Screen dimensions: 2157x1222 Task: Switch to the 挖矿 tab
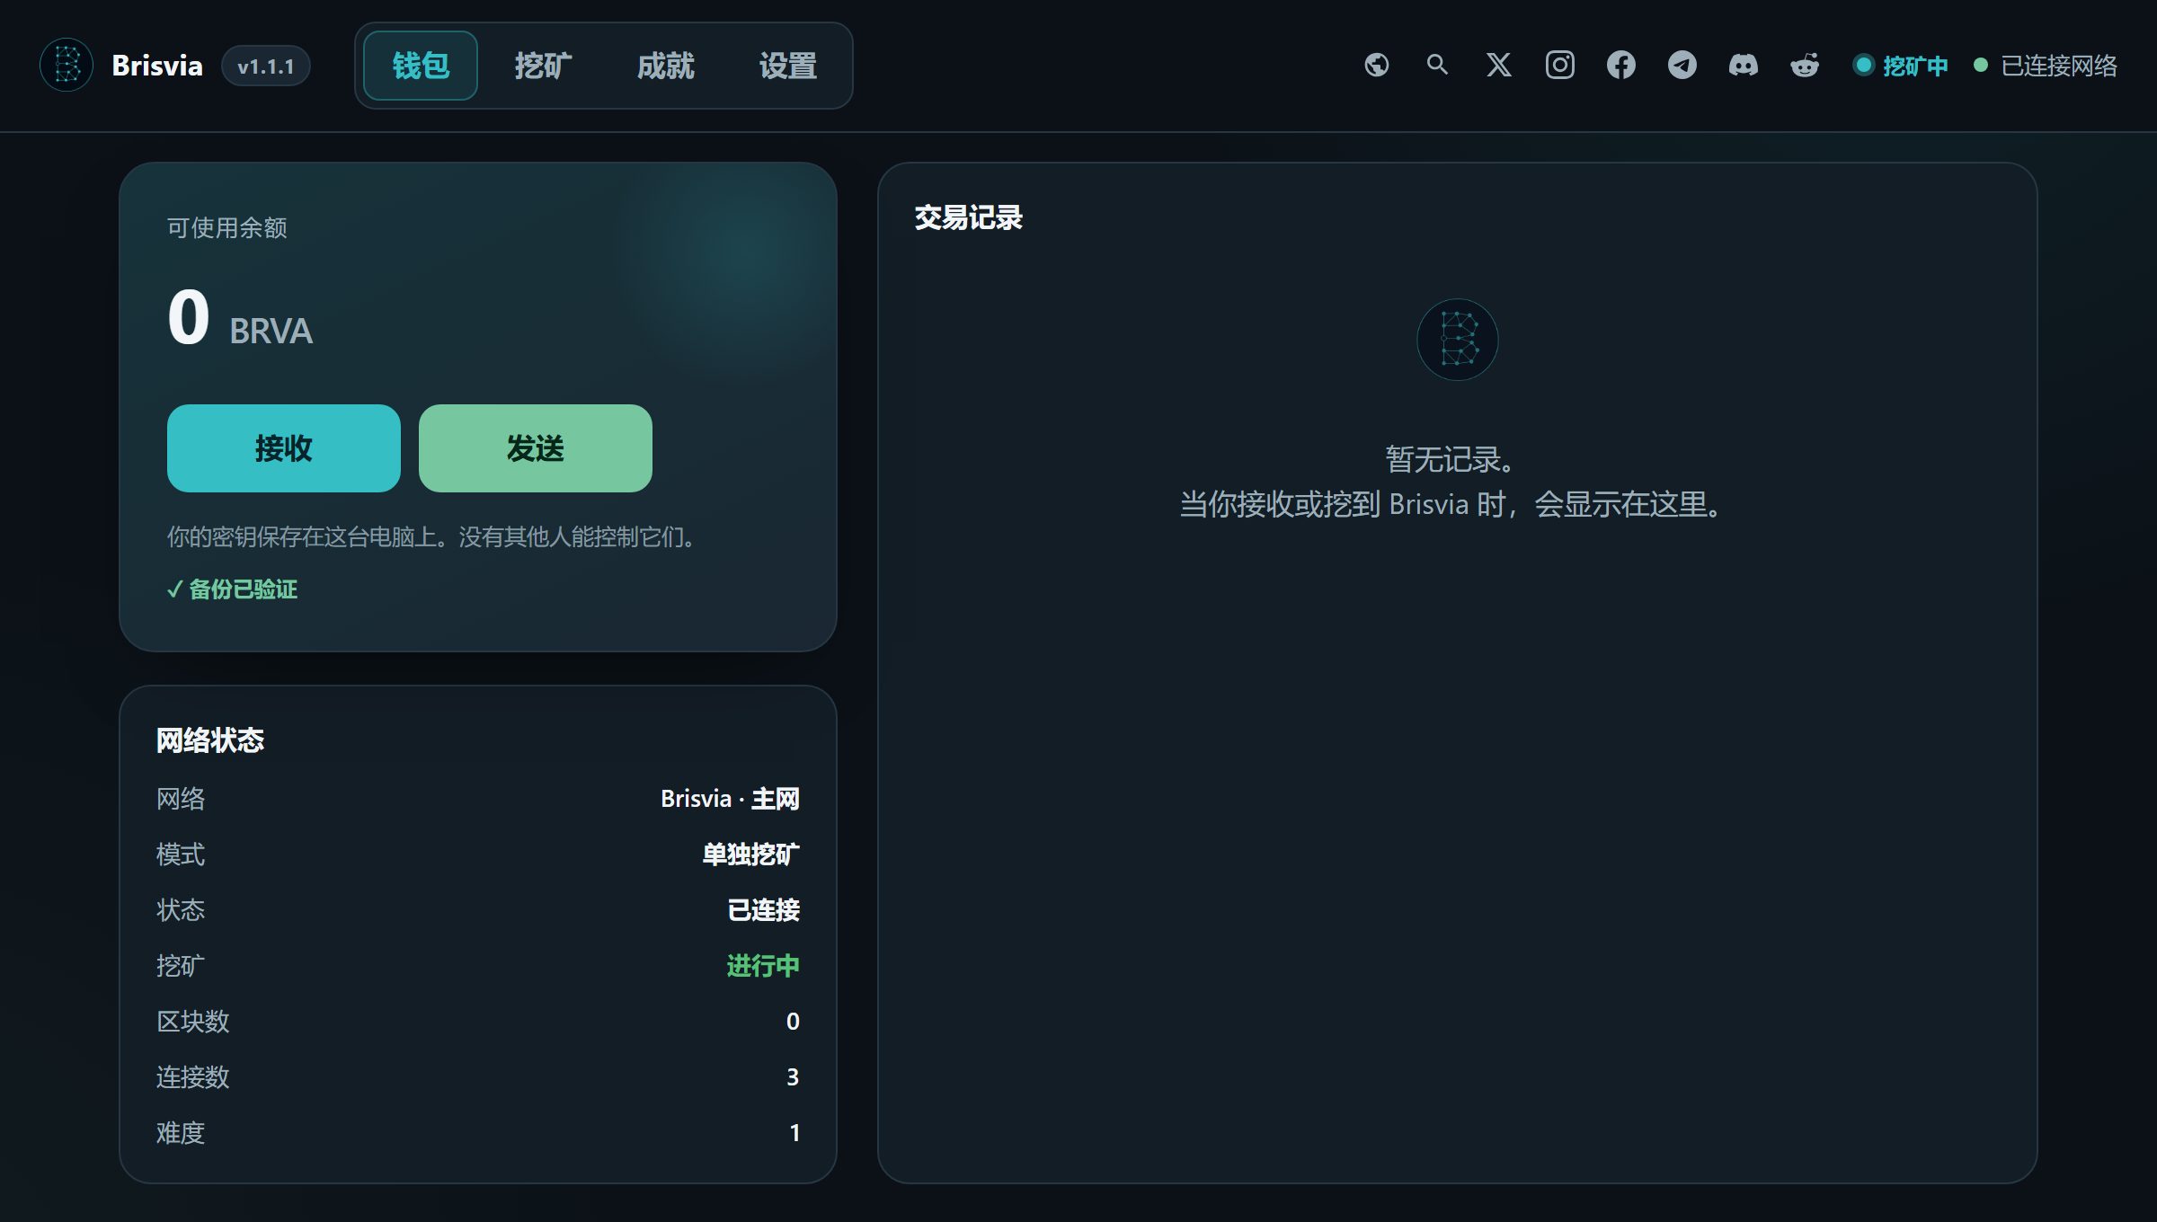(x=543, y=66)
